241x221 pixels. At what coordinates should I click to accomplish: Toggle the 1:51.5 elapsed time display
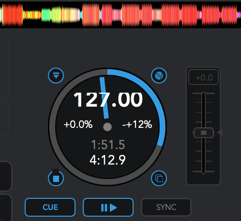(108, 145)
